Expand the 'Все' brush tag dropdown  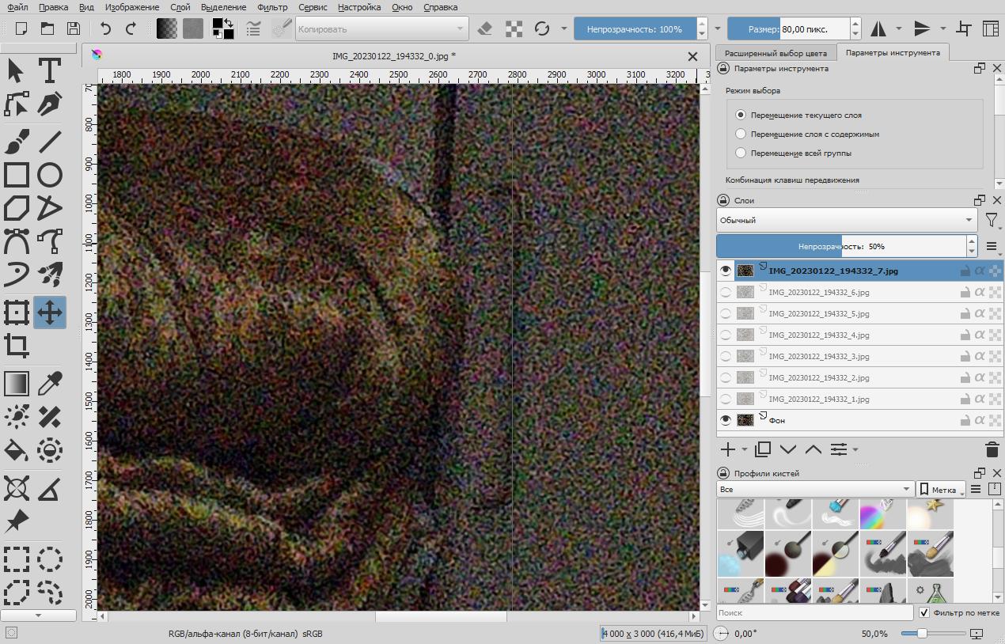pyautogui.click(x=814, y=489)
